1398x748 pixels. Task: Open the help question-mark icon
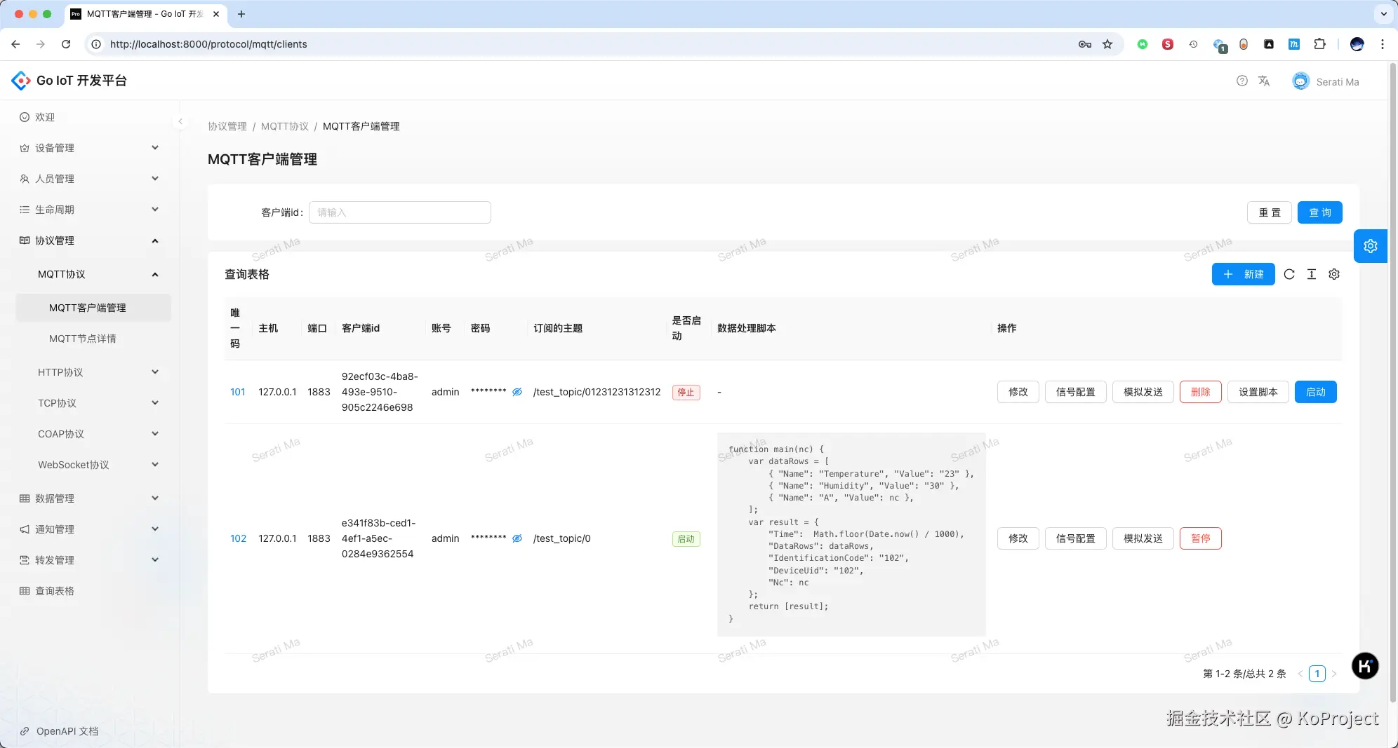click(1242, 81)
